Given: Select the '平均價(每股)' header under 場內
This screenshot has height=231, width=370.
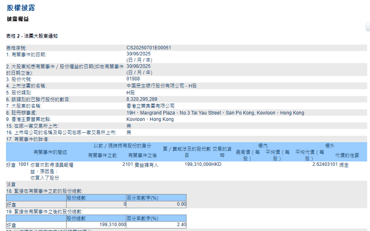Looking at the screenshot, I should click(277, 155).
